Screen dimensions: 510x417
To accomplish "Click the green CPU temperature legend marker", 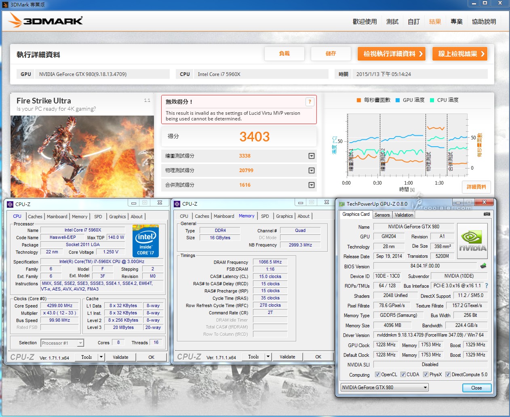I will click(x=432, y=100).
